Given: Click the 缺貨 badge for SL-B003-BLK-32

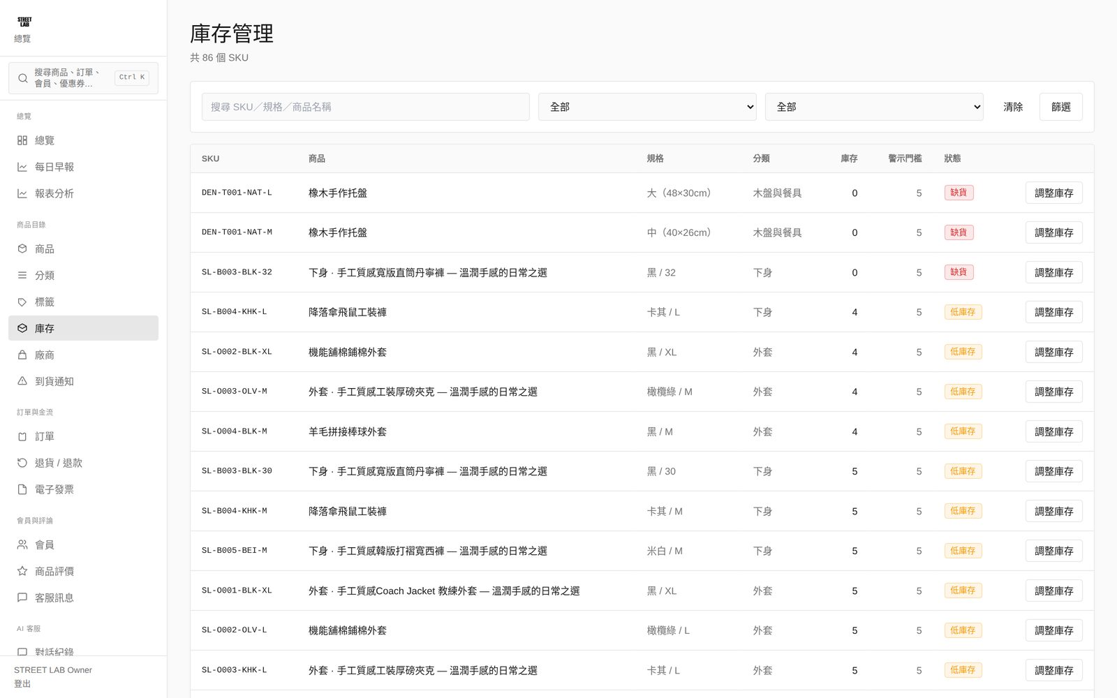Looking at the screenshot, I should point(959,272).
